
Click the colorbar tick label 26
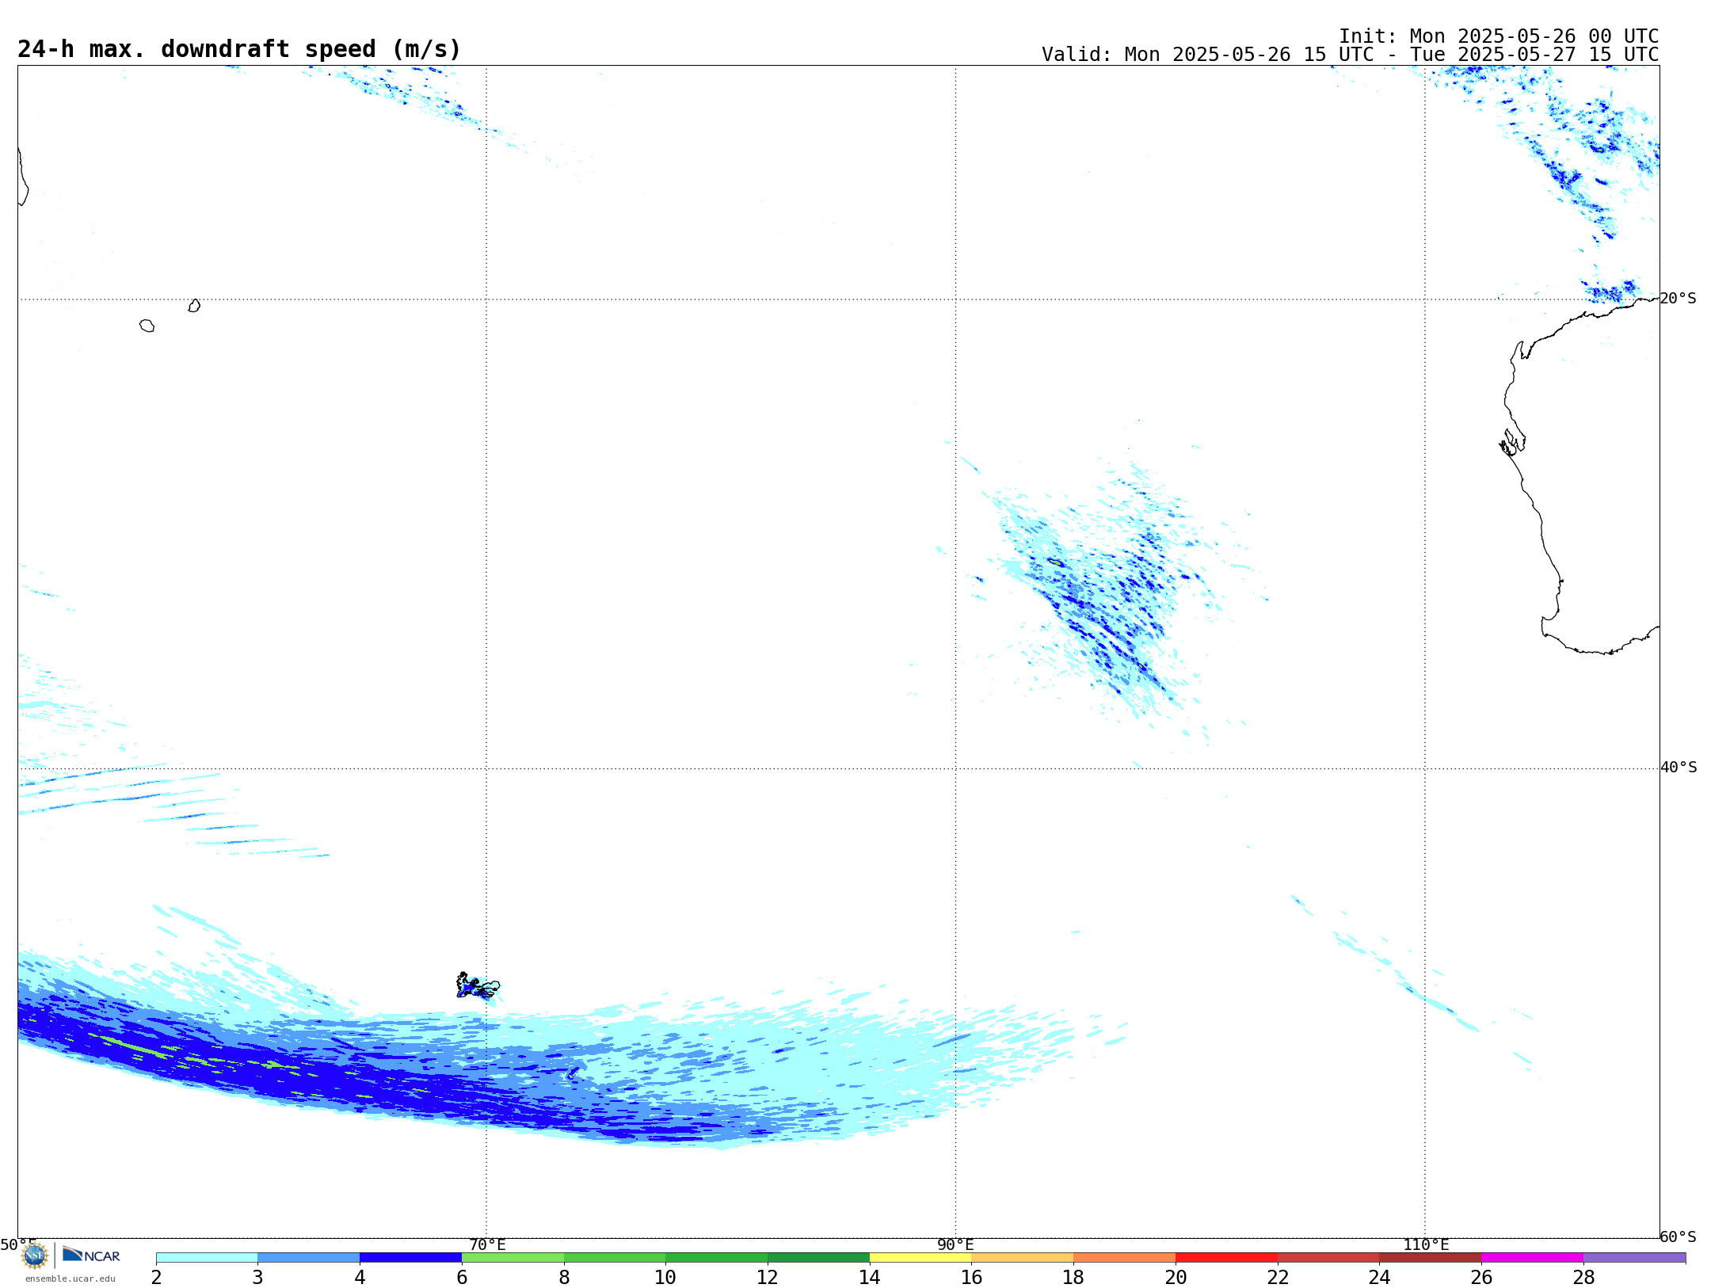[1481, 1277]
